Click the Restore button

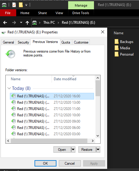[87, 150]
